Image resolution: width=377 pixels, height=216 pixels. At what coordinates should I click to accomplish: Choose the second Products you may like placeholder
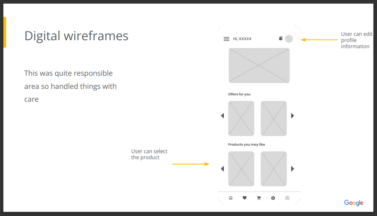click(x=274, y=169)
